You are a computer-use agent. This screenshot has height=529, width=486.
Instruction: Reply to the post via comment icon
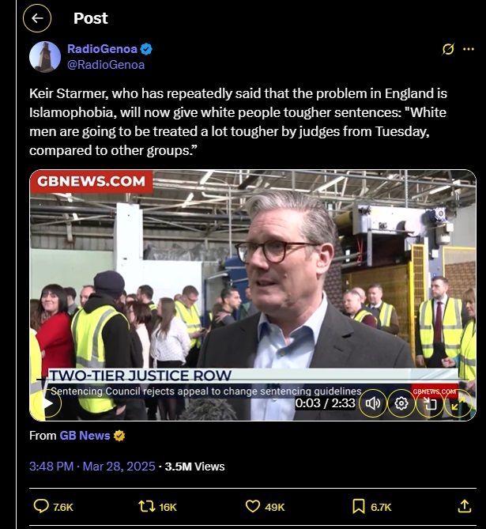coord(41,507)
